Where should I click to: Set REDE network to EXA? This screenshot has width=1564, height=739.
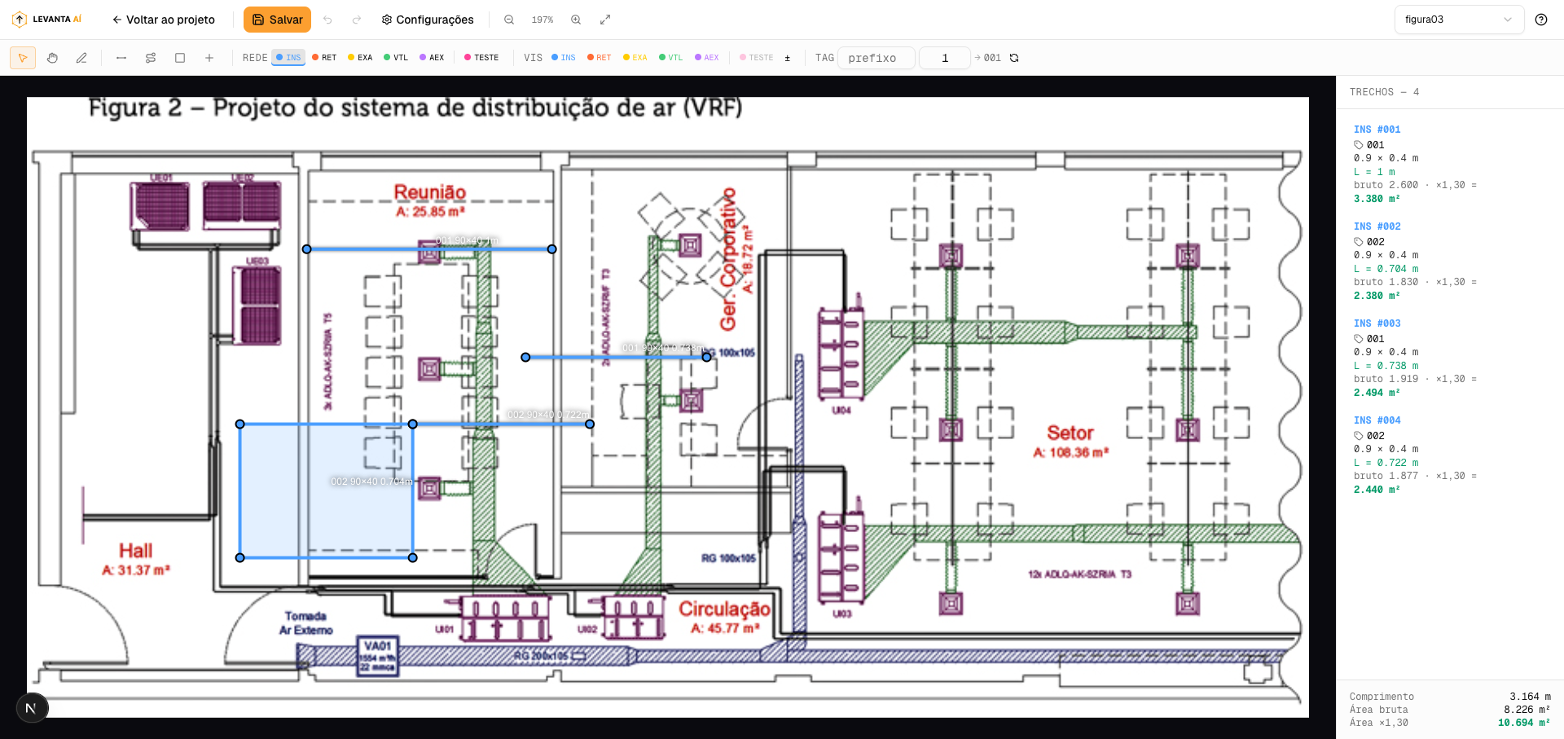coord(360,58)
